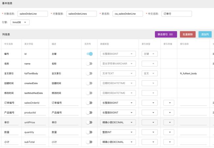Click the 索引类型 column header
The height and width of the screenshot is (148, 214).
pos(146,44)
